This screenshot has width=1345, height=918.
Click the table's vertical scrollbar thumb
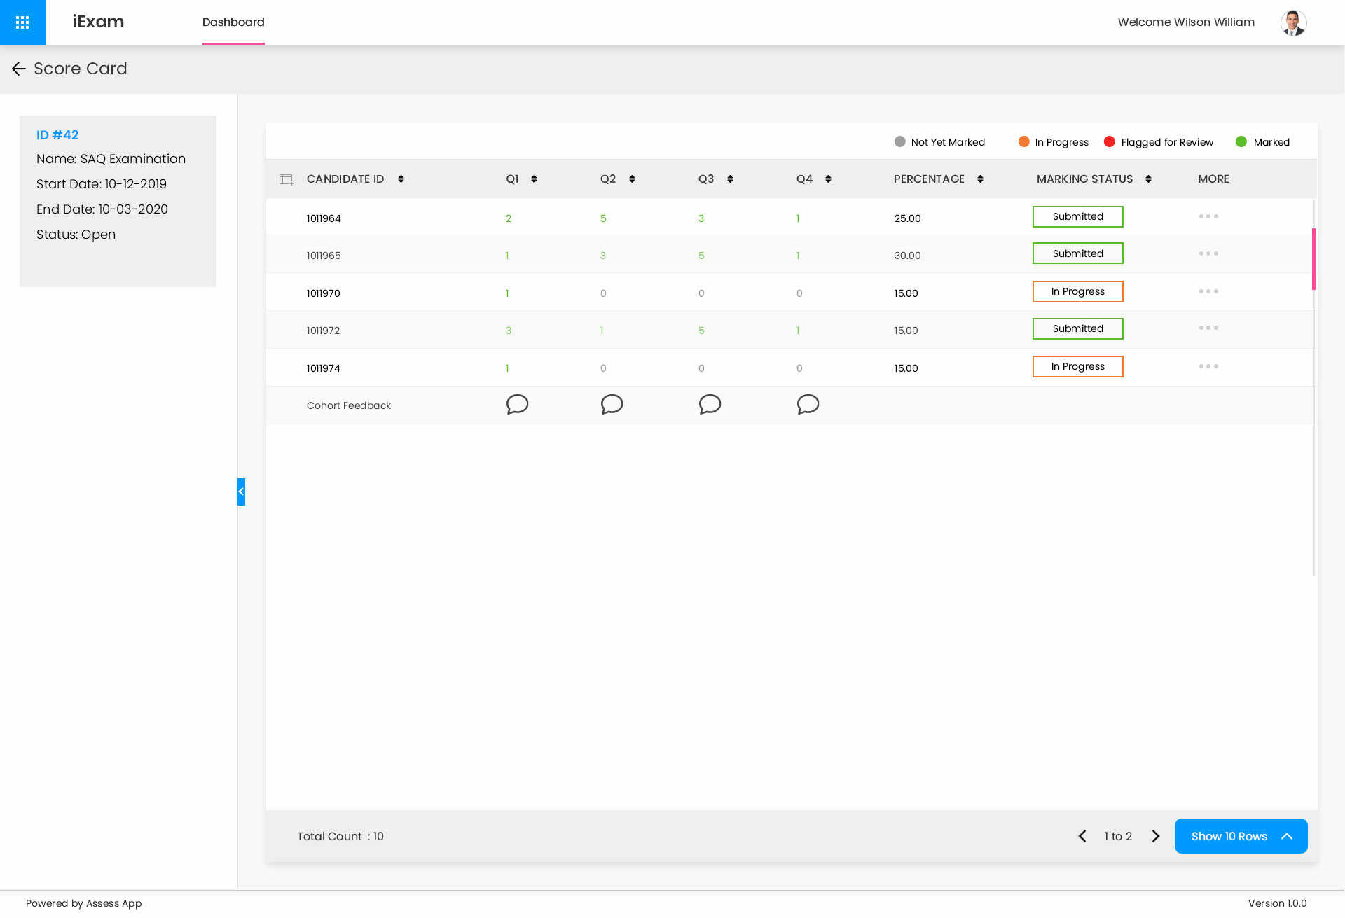[1313, 259]
